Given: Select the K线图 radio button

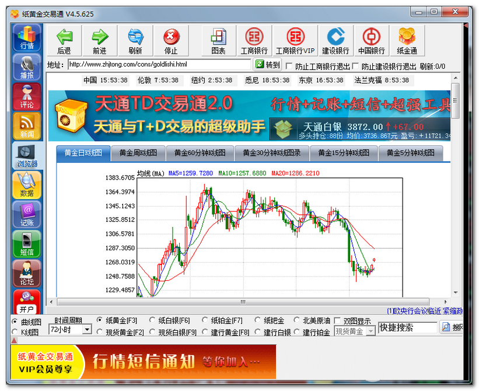Looking at the screenshot, I should [x=15, y=331].
